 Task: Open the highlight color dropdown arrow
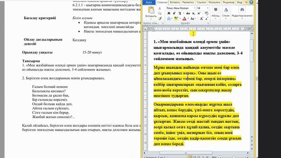click(x=180, y=18)
